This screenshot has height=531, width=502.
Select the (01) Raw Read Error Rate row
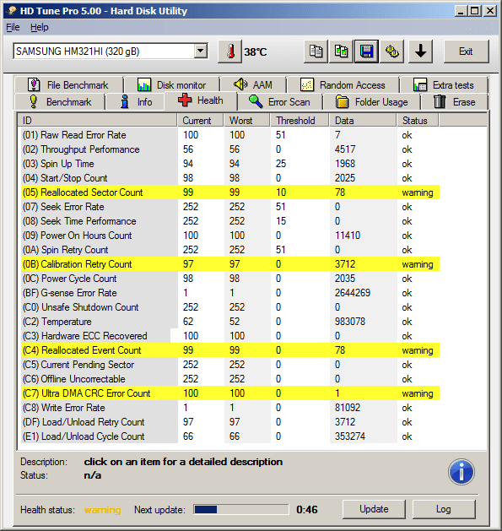pos(230,135)
